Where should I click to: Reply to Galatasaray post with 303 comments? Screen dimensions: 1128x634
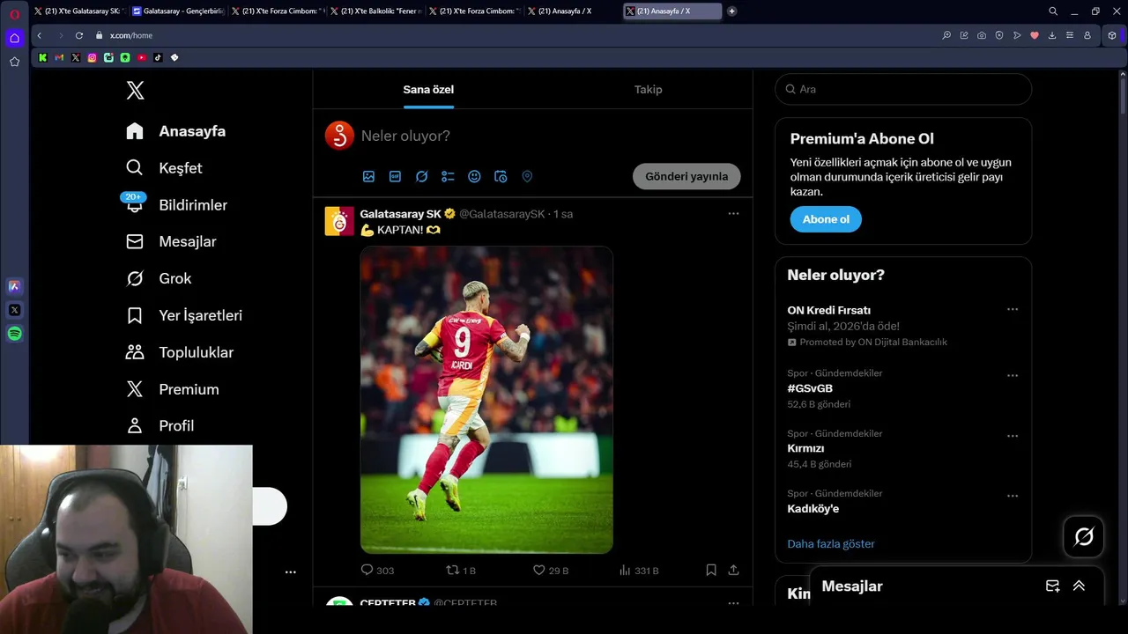pyautogui.click(x=376, y=571)
